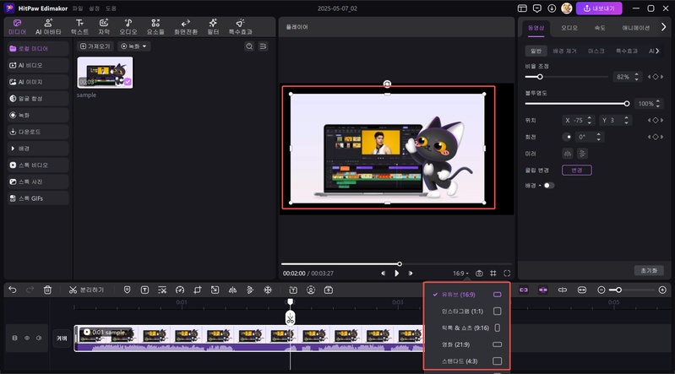Screen dimensions: 675x374
Task: Click the delete trash icon
Action: click(47, 290)
